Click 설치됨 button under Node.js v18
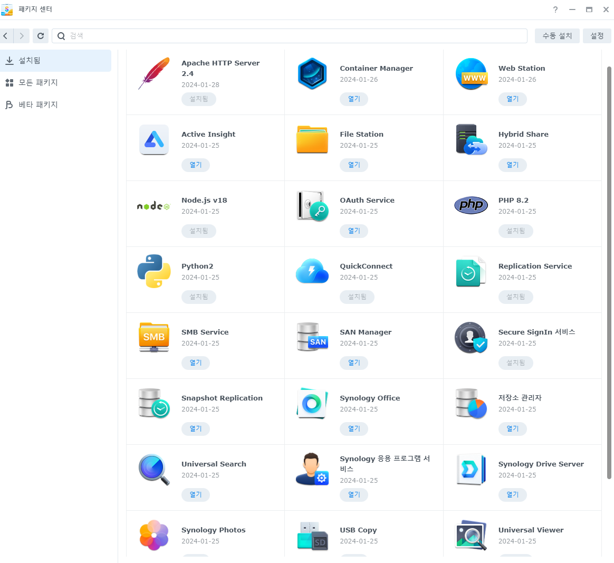Viewport: 614px width, 563px height. point(198,231)
